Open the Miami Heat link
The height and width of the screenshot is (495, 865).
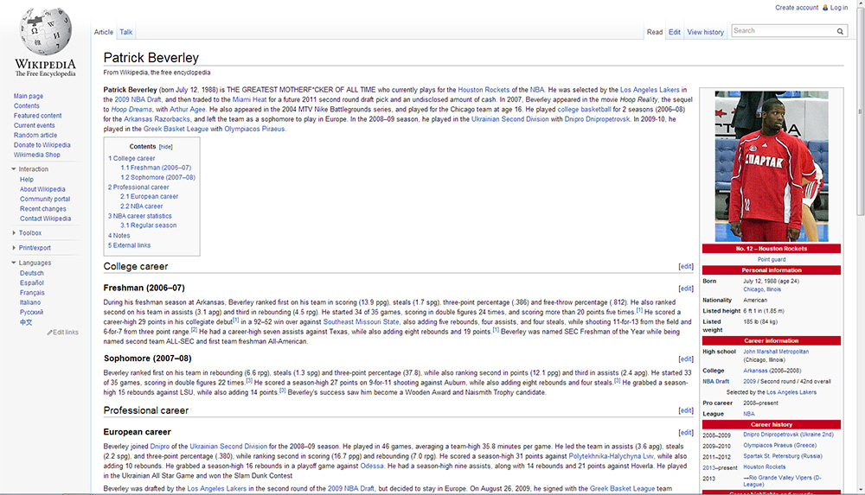249,99
